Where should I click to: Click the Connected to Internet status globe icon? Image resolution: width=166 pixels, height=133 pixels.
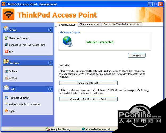point(83,129)
